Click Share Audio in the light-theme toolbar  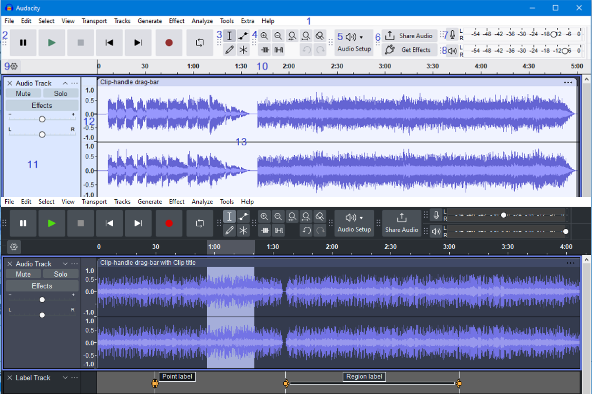click(409, 36)
